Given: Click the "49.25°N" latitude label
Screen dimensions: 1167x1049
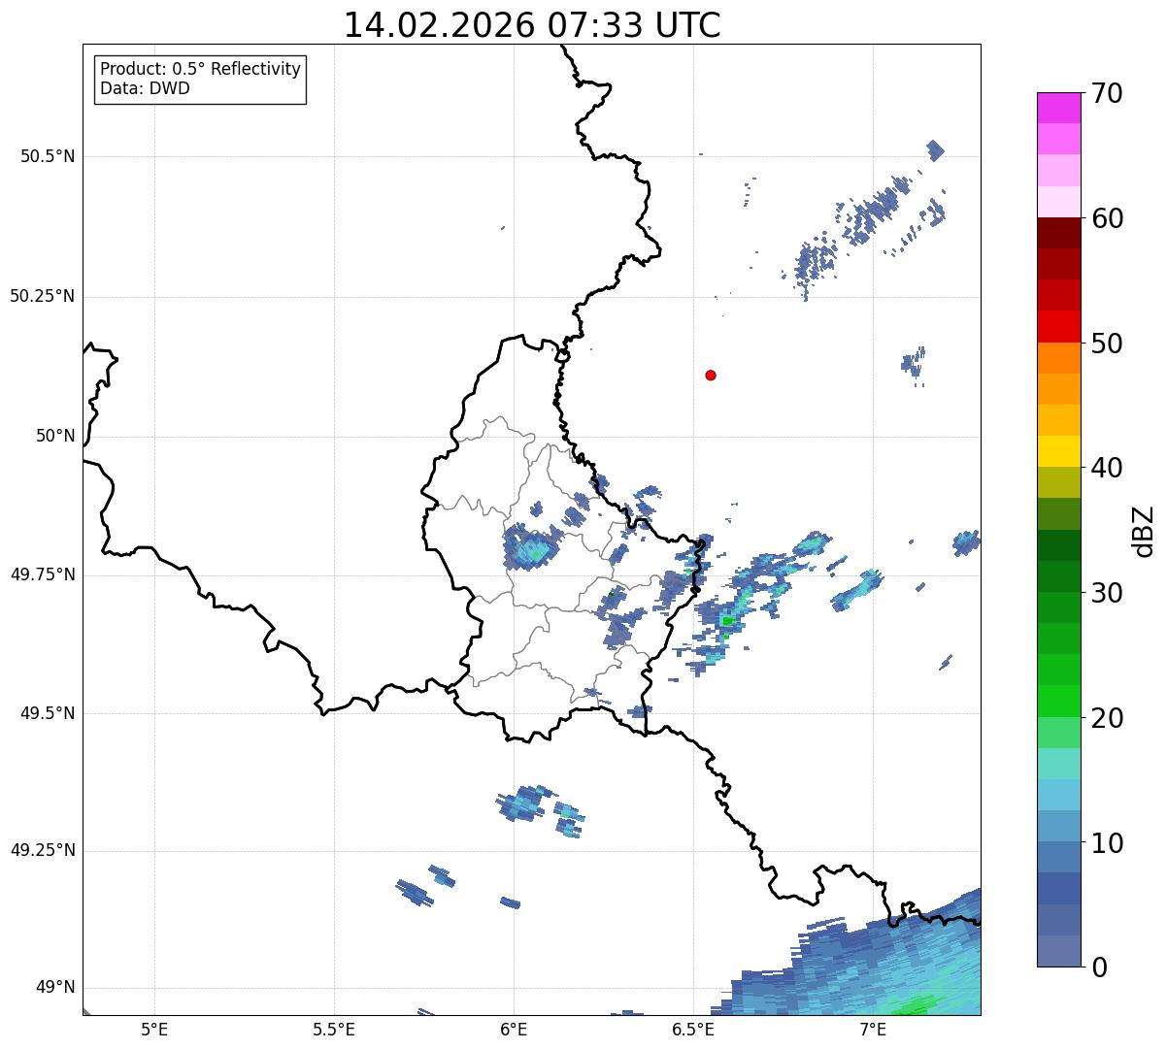Looking at the screenshot, I should tap(42, 850).
